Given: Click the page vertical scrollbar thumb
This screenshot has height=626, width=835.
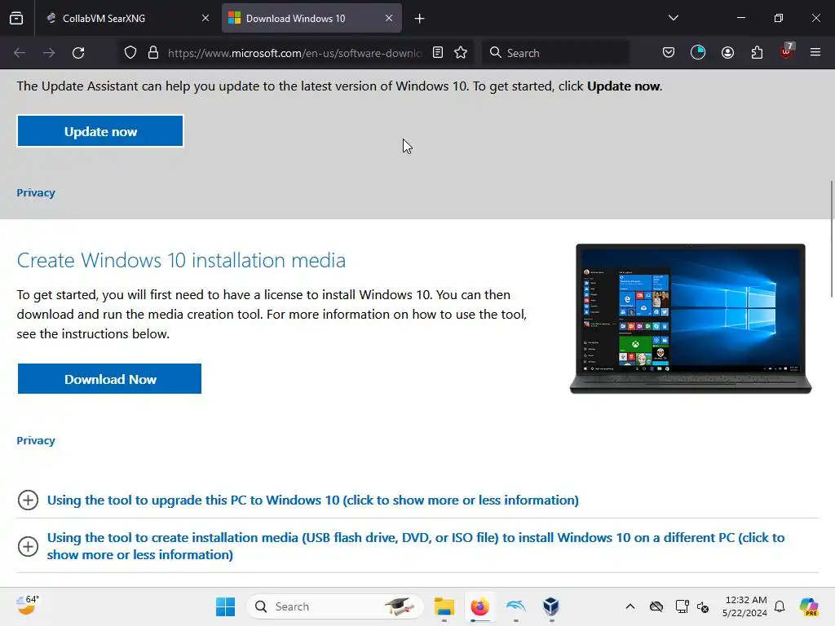Looking at the screenshot, I should [832, 240].
